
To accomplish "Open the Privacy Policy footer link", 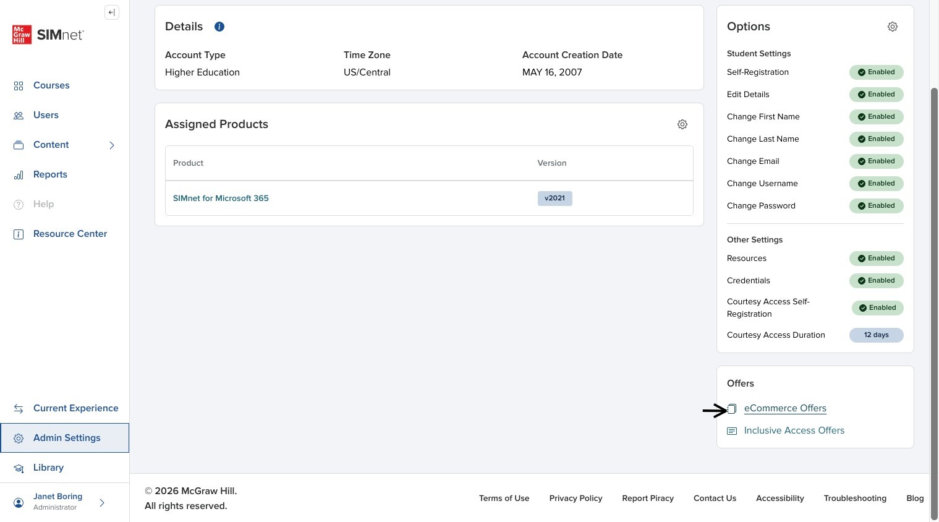I will tap(576, 498).
